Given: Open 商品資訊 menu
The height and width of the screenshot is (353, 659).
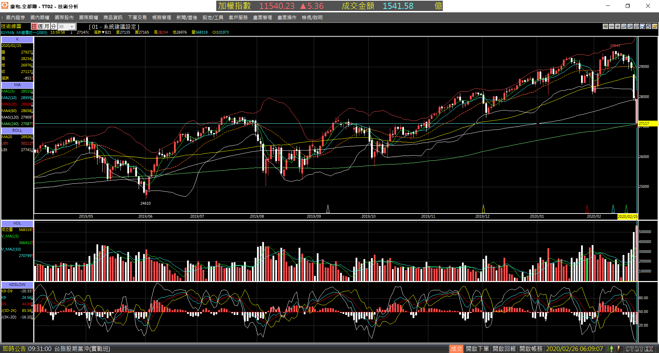Looking at the screenshot, I should tap(113, 17).
